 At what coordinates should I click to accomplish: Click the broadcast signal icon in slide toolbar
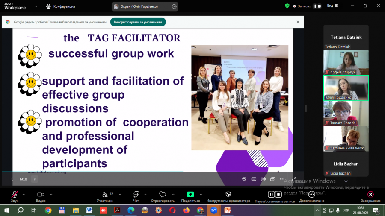[x=263, y=179]
